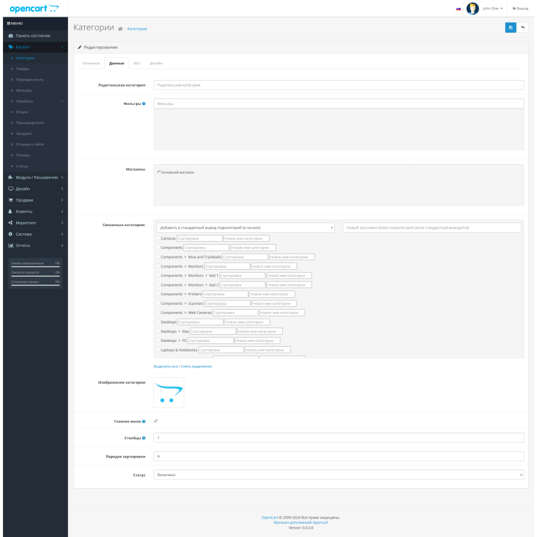
Task: Click the monitor icon for Дизайн
Action: click(11, 189)
